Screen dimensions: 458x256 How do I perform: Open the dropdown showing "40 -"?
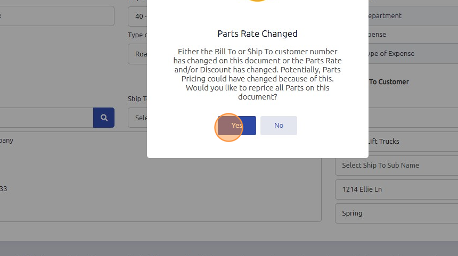coord(137,16)
